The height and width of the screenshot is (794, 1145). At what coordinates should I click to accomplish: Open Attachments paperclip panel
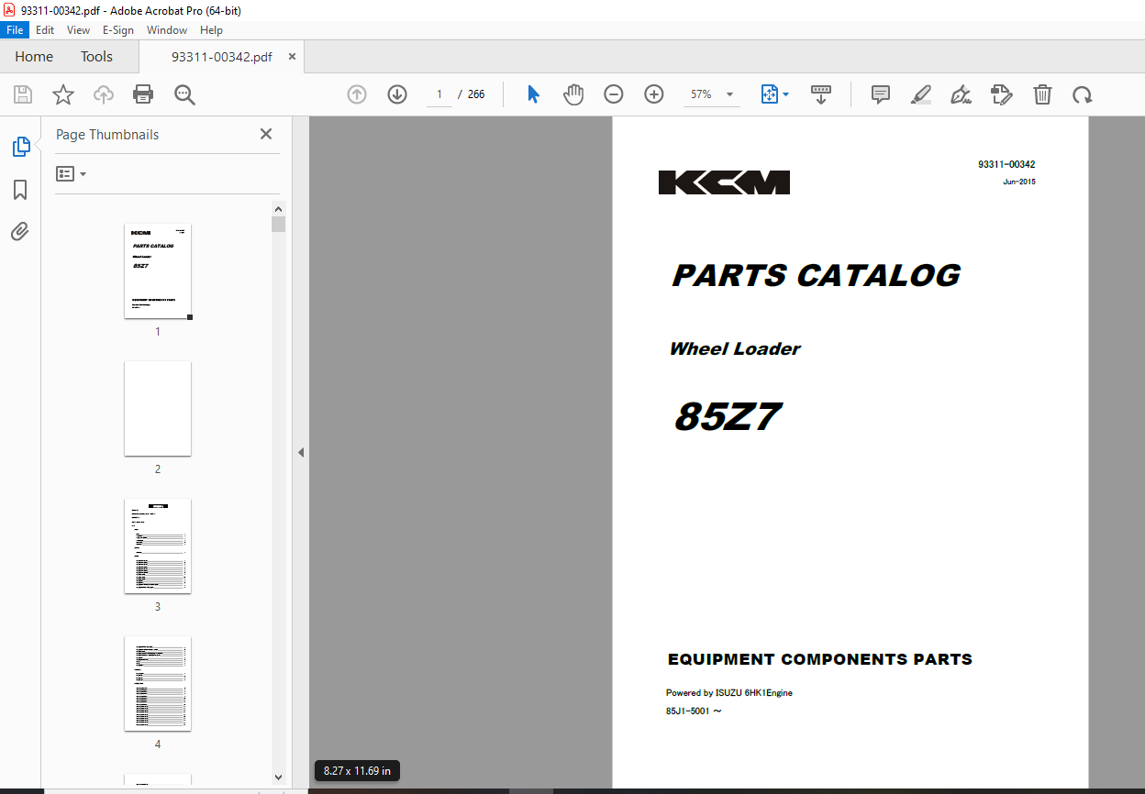click(20, 231)
